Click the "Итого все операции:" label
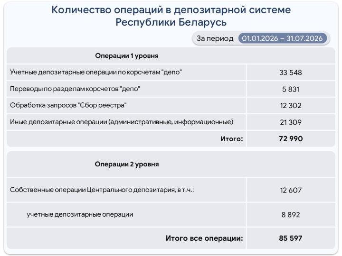This screenshot has width=342, height=256. (x=204, y=238)
